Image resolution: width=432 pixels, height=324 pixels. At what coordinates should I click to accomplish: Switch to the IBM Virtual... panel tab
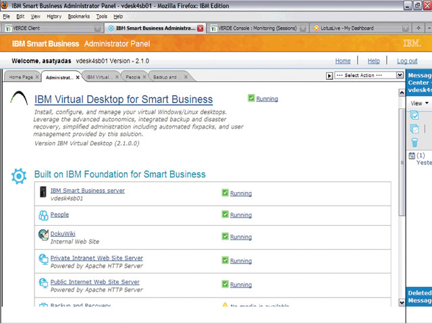[x=98, y=77]
